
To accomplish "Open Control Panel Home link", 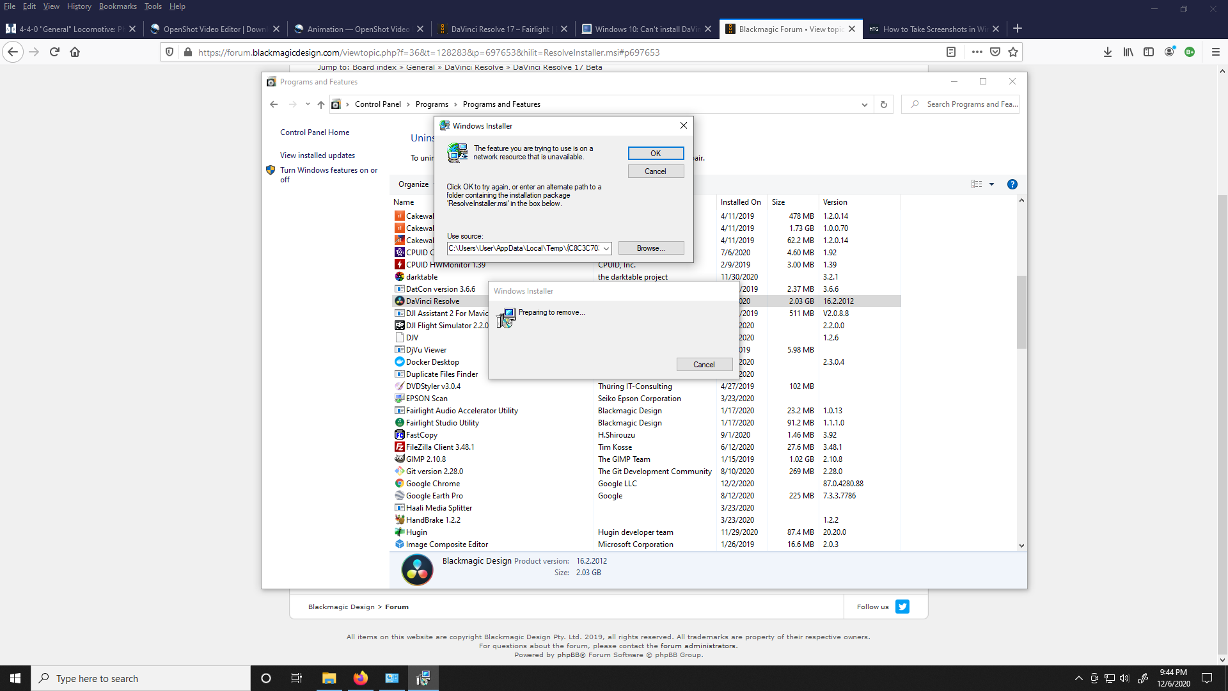I will pos(315,132).
